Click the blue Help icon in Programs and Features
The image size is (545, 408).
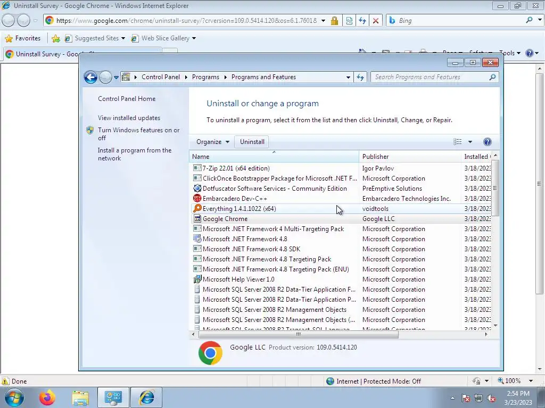488,141
